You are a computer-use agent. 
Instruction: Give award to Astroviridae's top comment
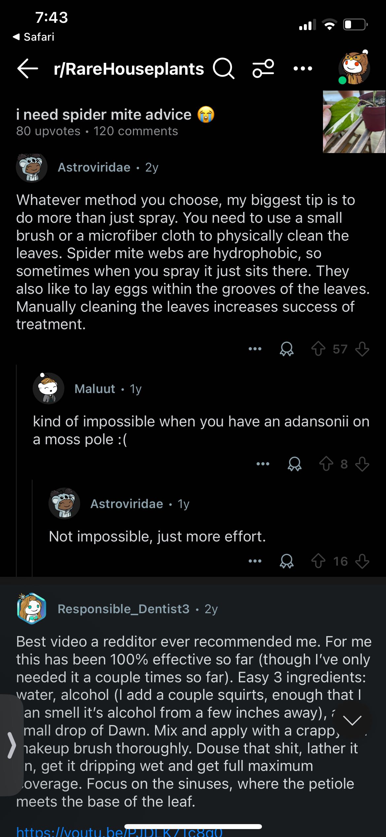tap(287, 349)
